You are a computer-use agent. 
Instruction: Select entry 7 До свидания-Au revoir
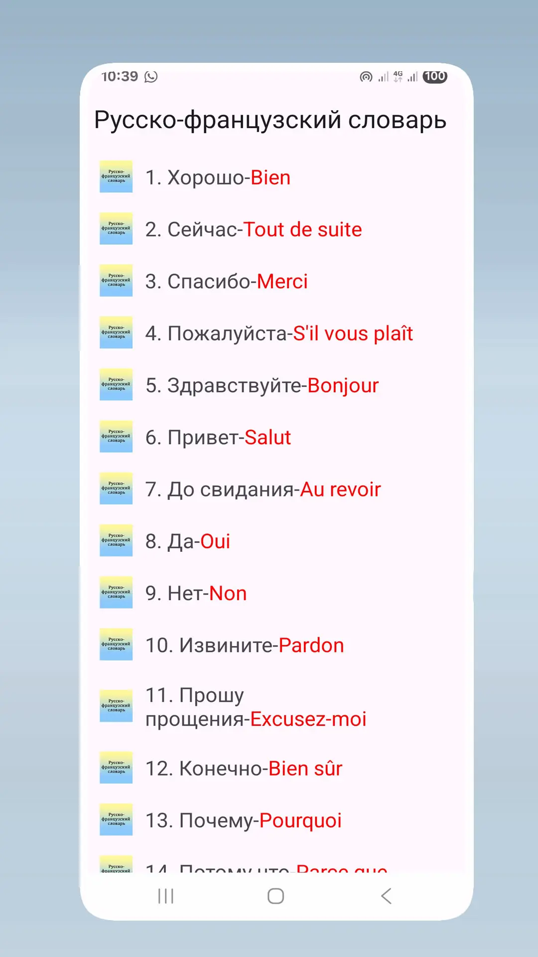pos(276,489)
